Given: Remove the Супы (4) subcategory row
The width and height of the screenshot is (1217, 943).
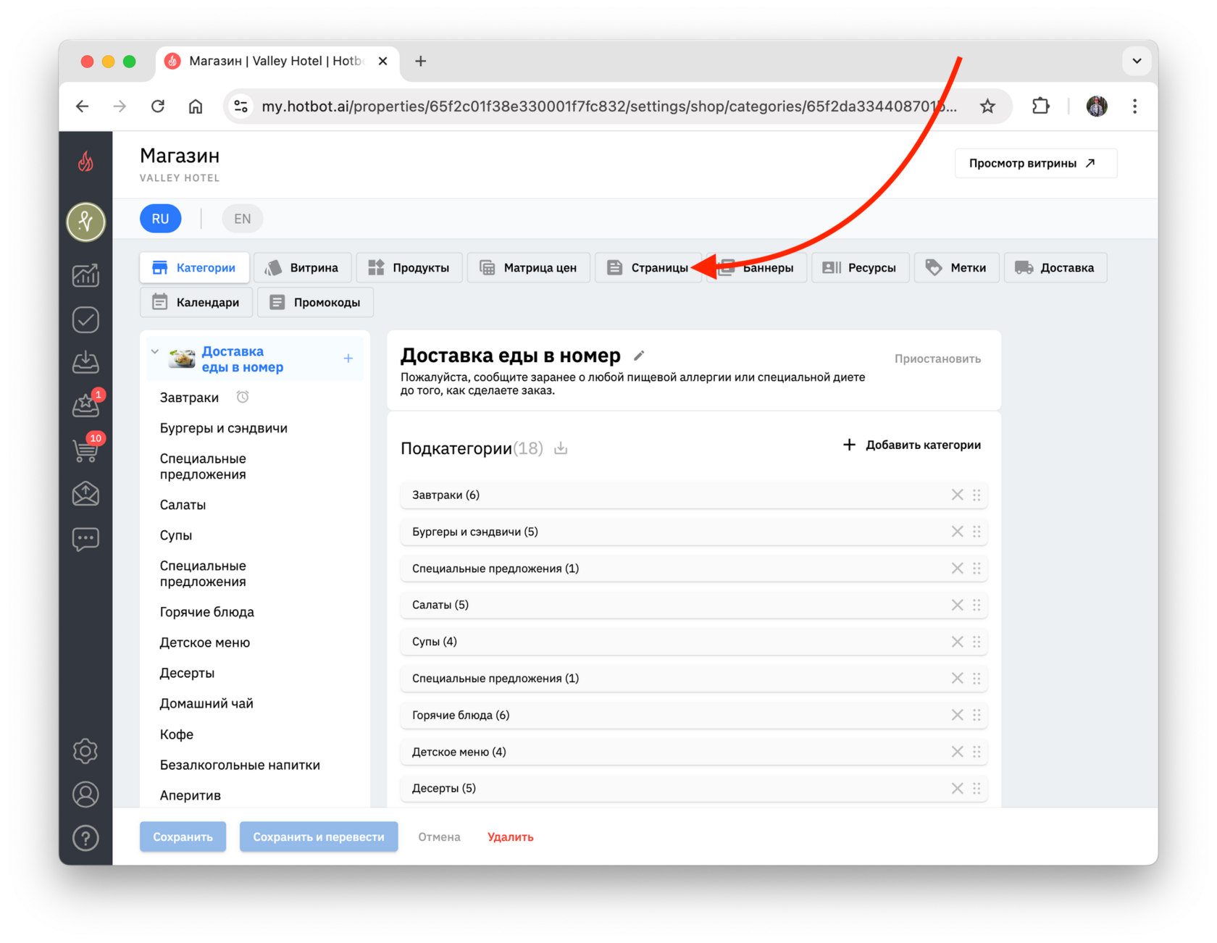Looking at the screenshot, I should (957, 642).
